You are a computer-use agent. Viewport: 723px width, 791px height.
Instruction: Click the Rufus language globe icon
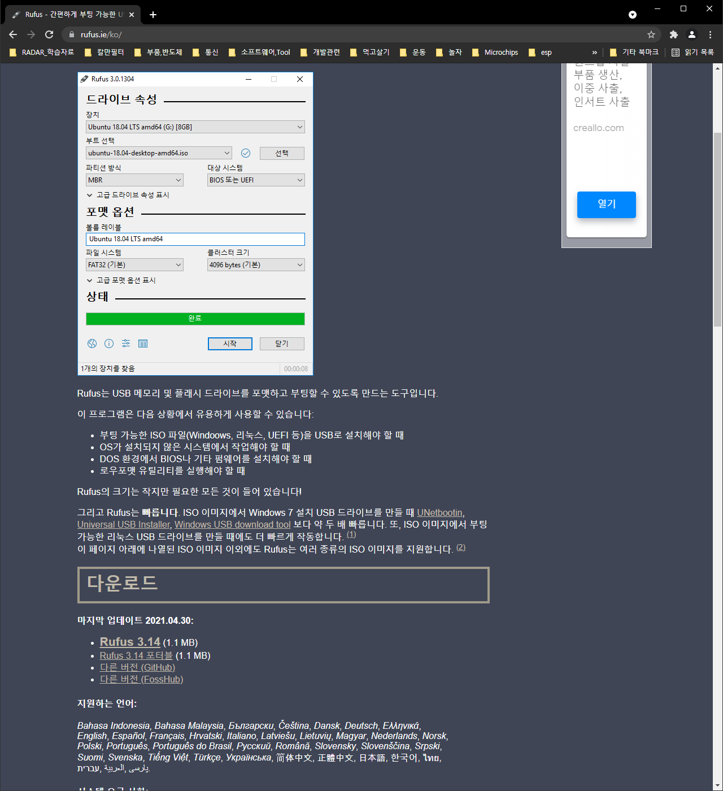click(x=92, y=344)
